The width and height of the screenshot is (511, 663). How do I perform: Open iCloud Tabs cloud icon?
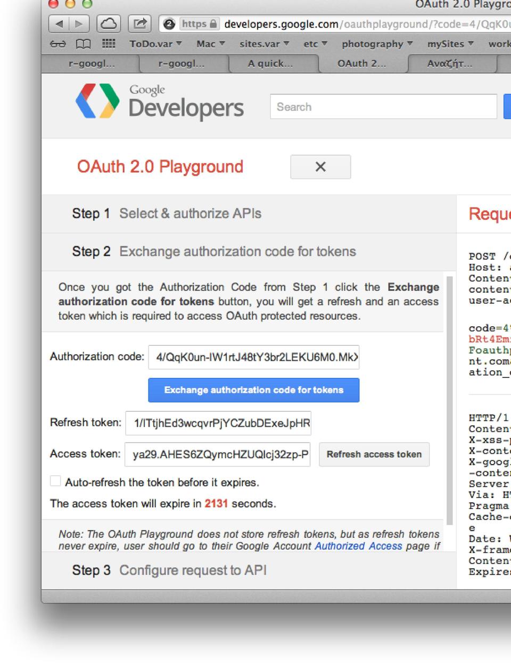[109, 24]
